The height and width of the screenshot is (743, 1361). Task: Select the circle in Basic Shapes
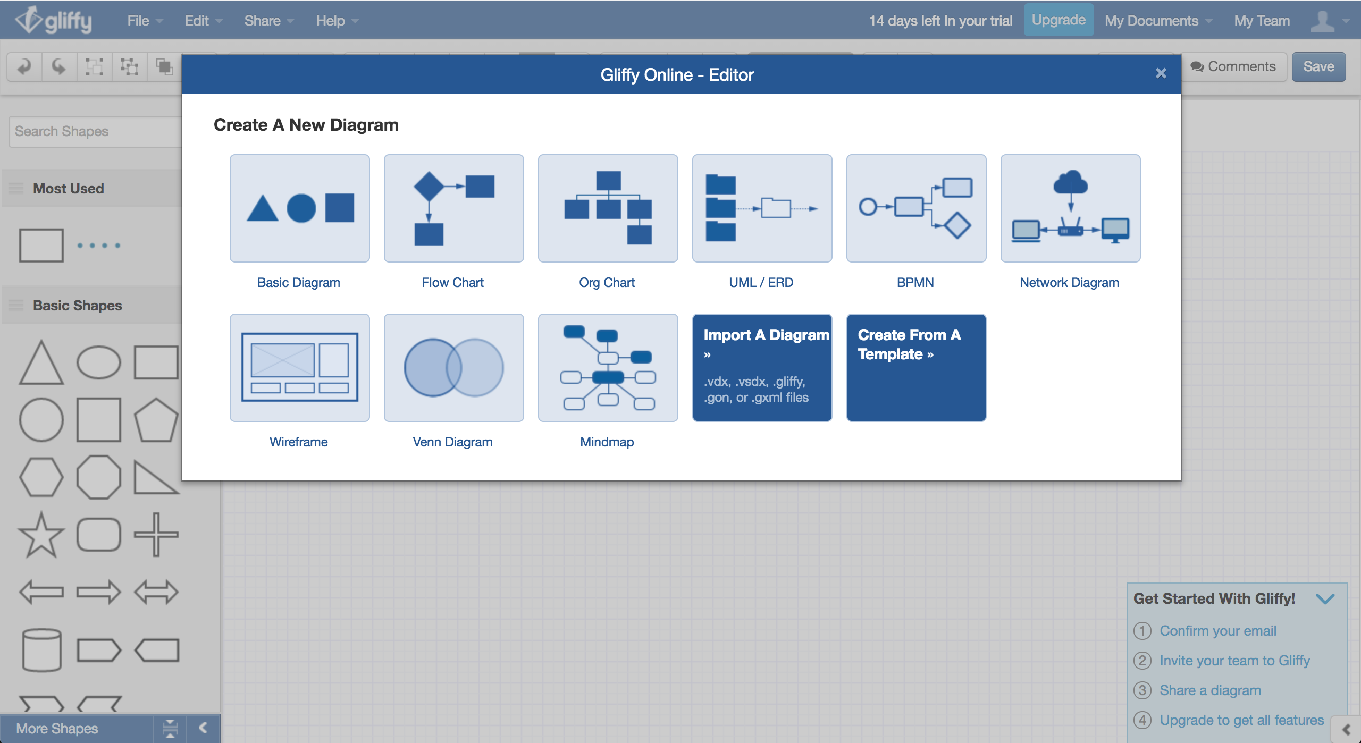tap(41, 420)
